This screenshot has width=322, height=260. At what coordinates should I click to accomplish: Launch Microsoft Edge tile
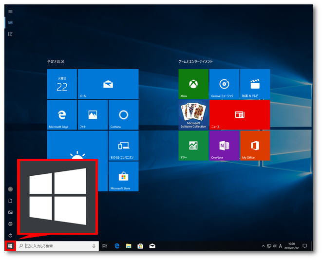(x=62, y=115)
